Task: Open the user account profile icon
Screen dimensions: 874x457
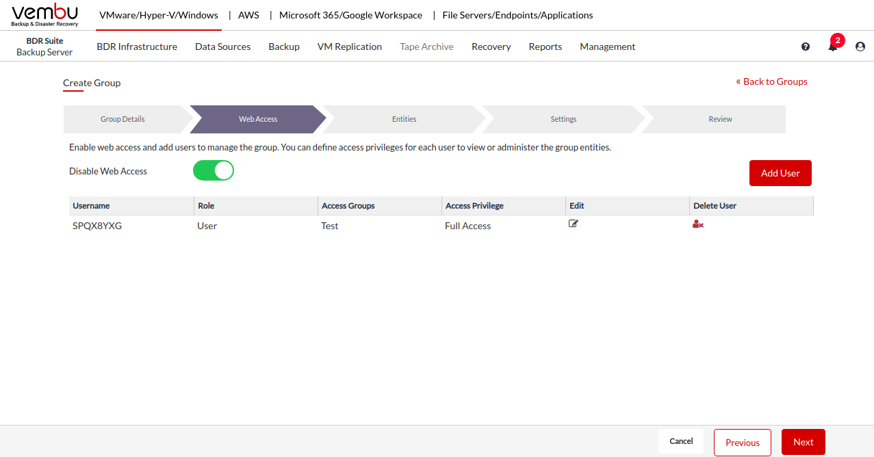Action: [860, 47]
